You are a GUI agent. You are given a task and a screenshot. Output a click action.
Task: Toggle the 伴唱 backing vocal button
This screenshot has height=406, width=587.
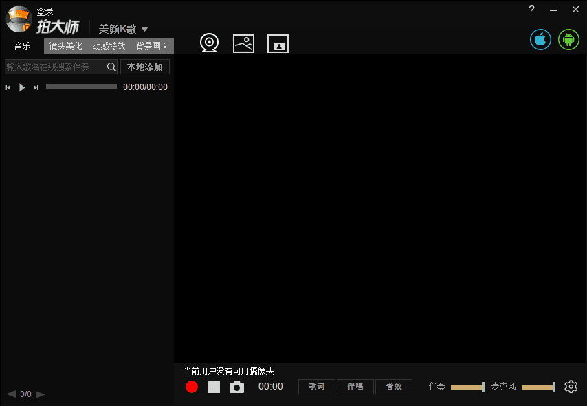click(355, 387)
